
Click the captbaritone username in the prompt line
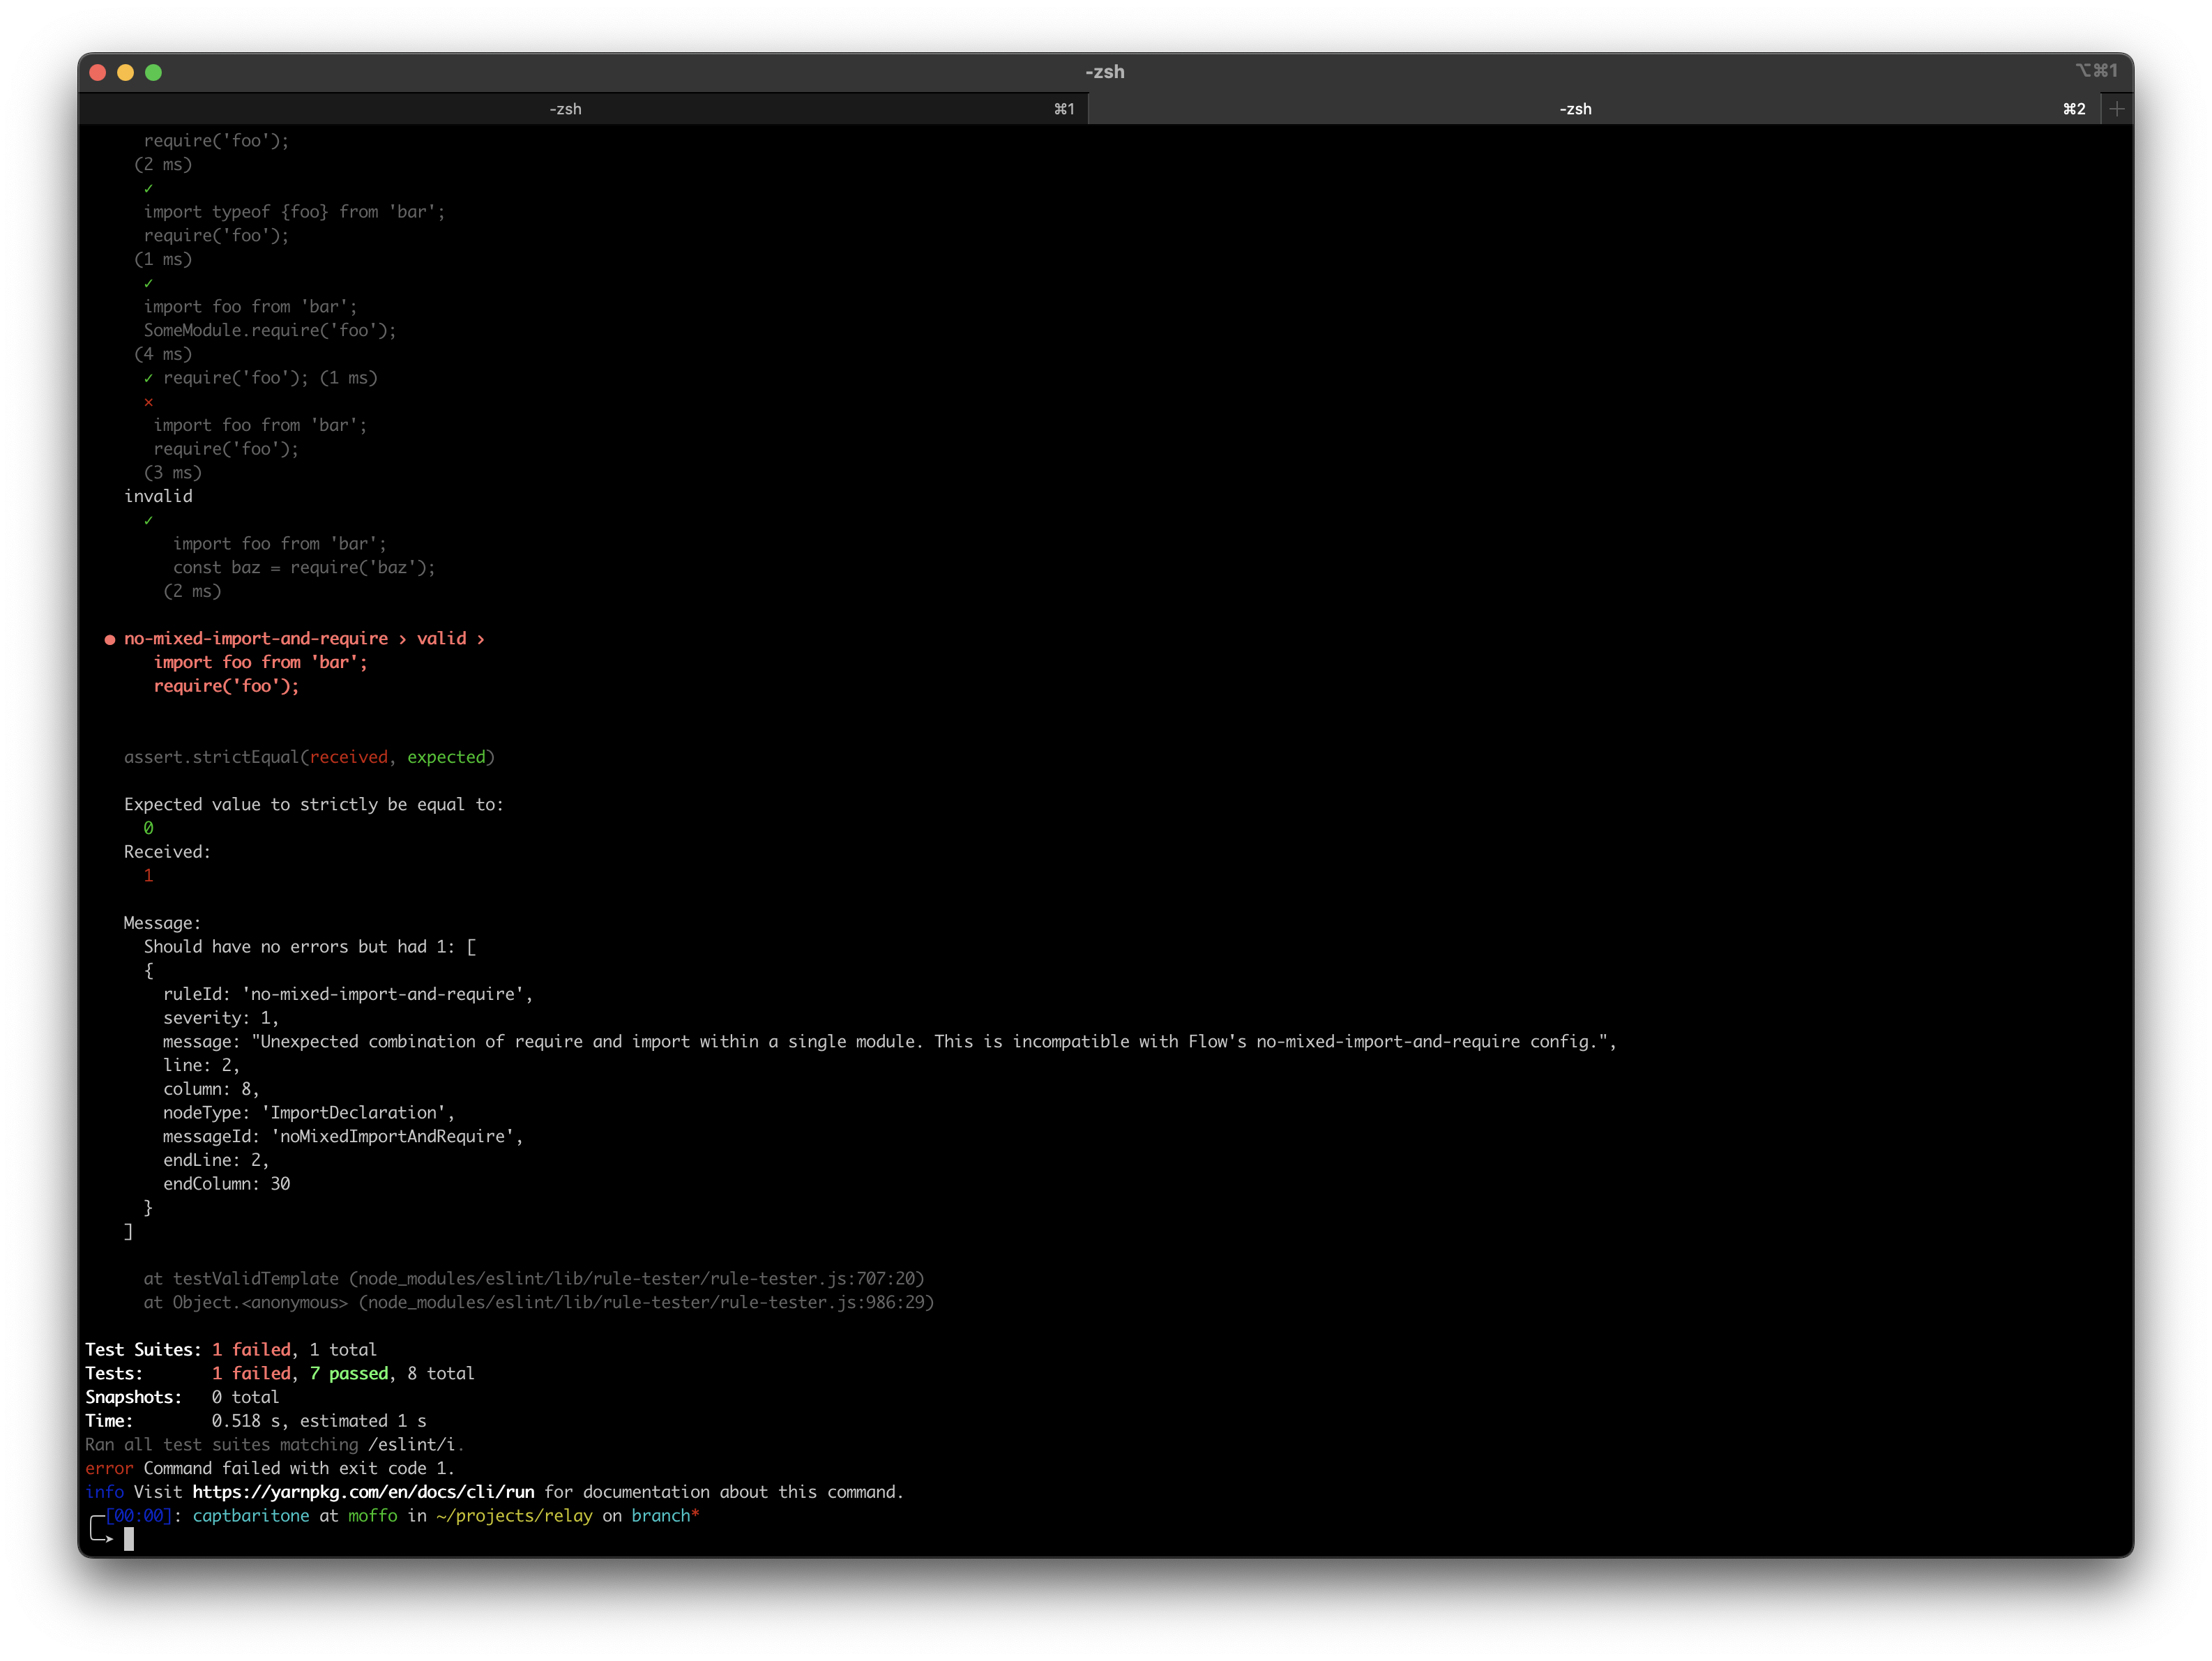coord(251,1515)
